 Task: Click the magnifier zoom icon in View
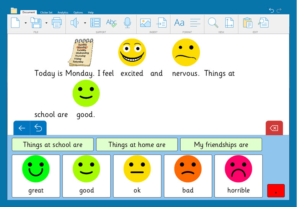coord(213,23)
